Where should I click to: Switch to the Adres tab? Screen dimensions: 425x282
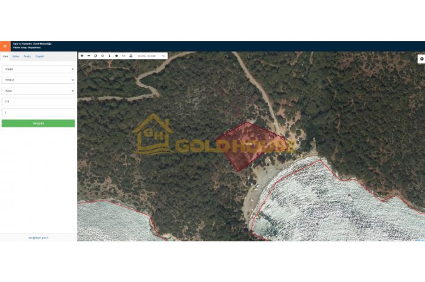point(16,56)
